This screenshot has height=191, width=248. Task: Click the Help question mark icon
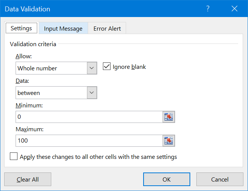pyautogui.click(x=208, y=9)
